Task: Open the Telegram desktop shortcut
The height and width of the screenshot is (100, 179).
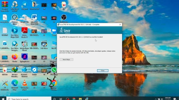Action: pos(24,5)
